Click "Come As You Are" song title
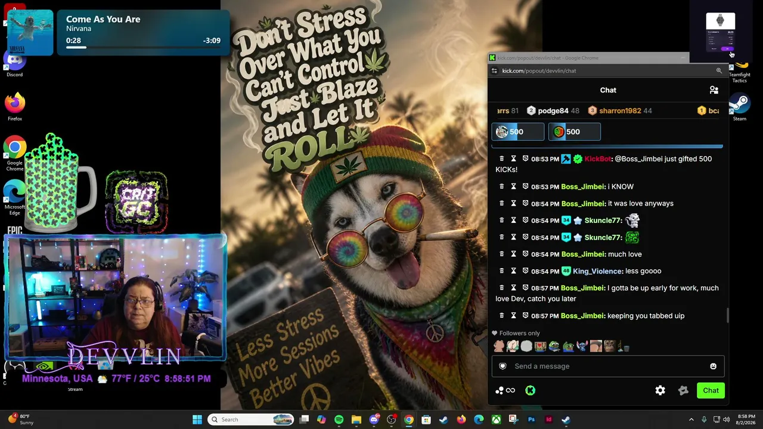Viewport: 763px width, 429px height. click(103, 19)
